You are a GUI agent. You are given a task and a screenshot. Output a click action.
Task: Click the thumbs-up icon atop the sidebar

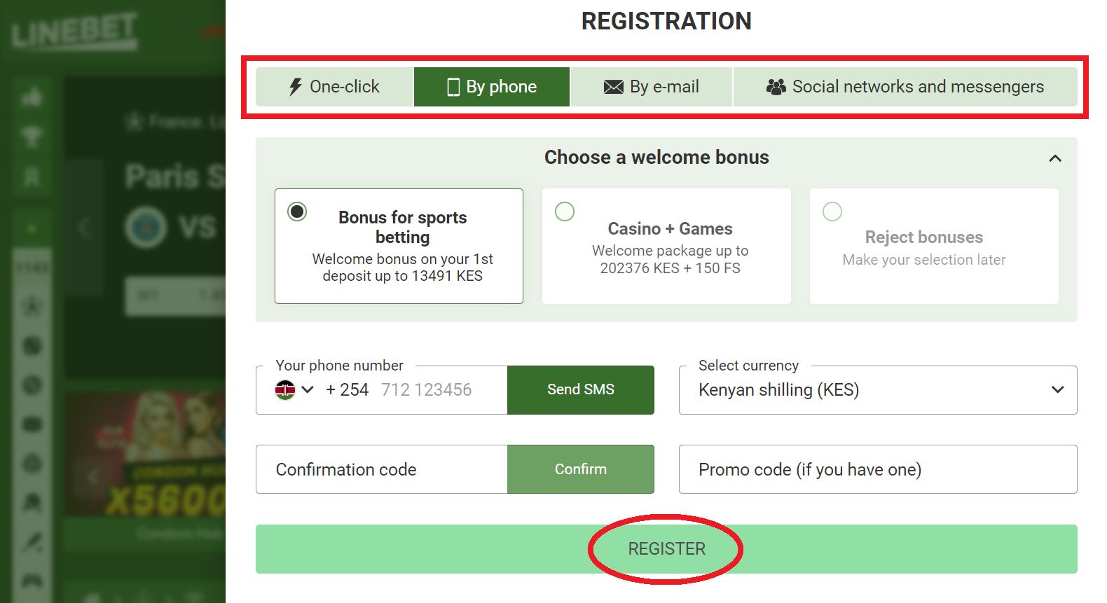pos(32,96)
